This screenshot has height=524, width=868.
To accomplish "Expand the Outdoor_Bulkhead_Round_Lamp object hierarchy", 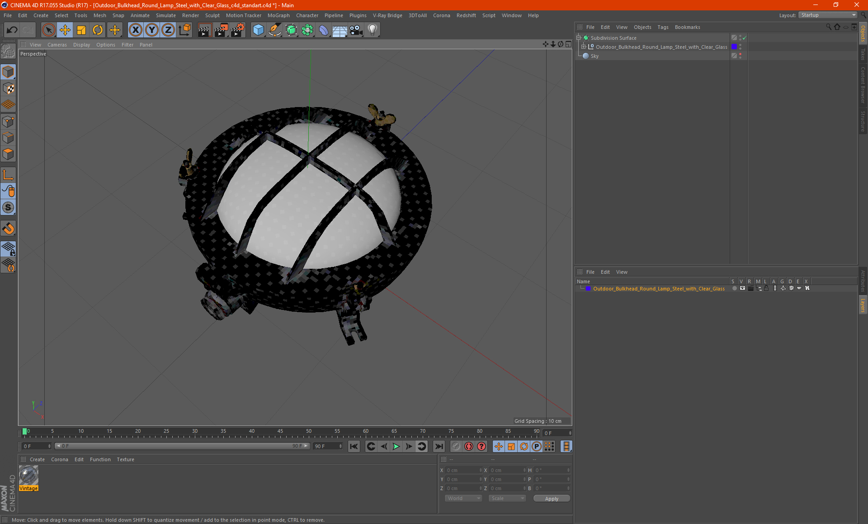I will tap(584, 47).
